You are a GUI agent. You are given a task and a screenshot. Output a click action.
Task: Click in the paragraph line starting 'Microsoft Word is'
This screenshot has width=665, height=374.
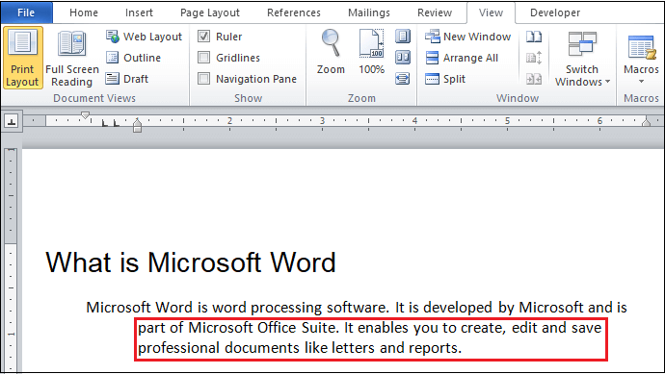357,307
